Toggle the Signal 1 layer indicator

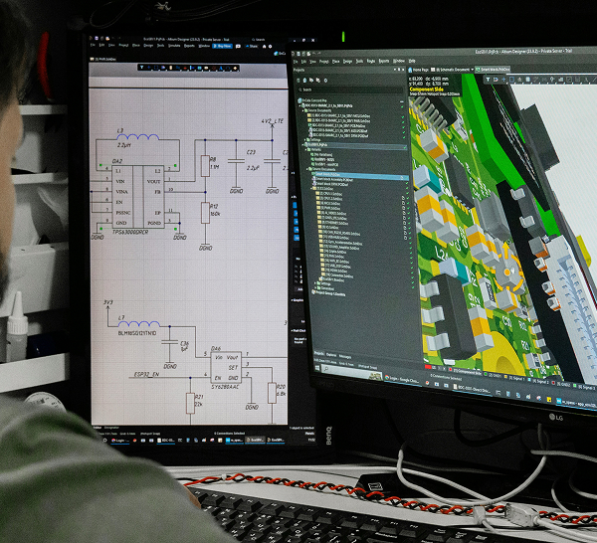point(505,376)
